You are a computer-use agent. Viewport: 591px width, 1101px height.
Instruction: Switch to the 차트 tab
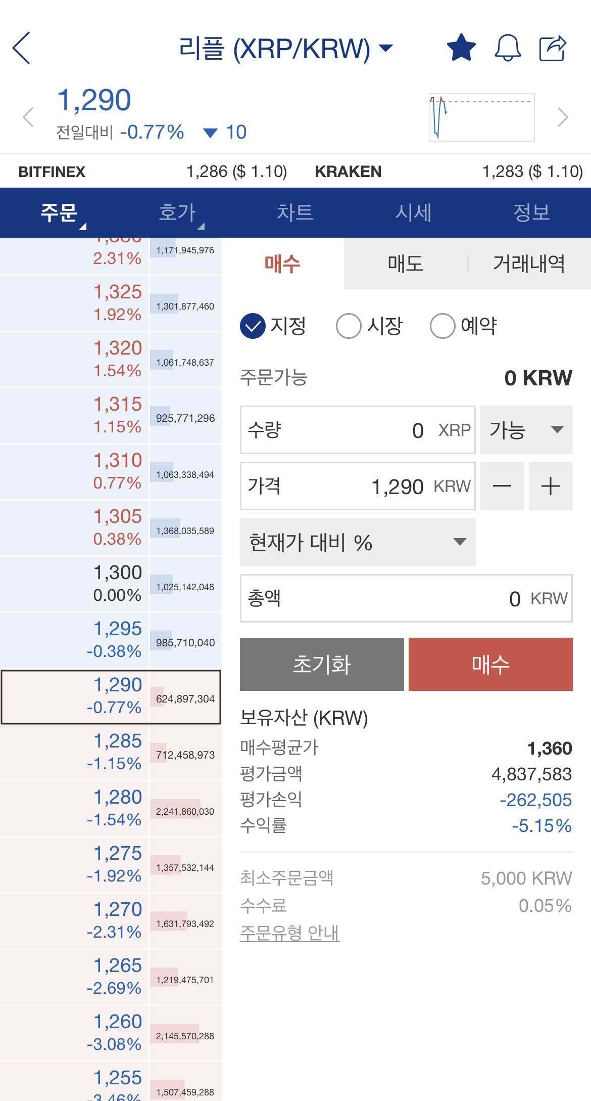pos(295,213)
